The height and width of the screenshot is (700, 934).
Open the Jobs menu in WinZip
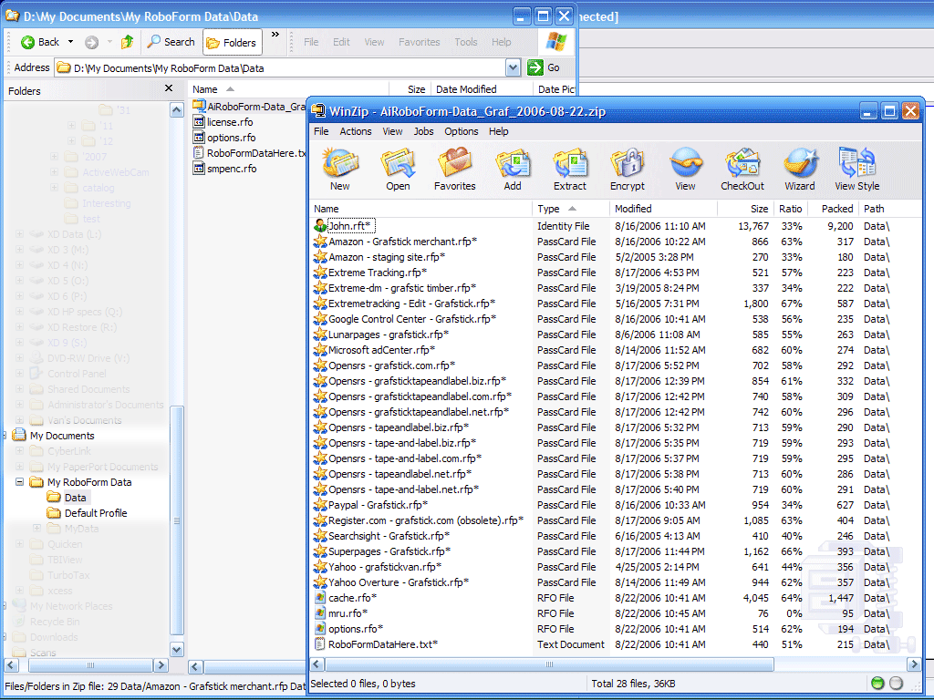tap(423, 131)
